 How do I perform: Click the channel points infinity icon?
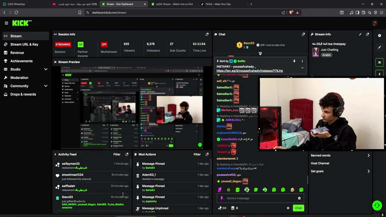(222, 208)
